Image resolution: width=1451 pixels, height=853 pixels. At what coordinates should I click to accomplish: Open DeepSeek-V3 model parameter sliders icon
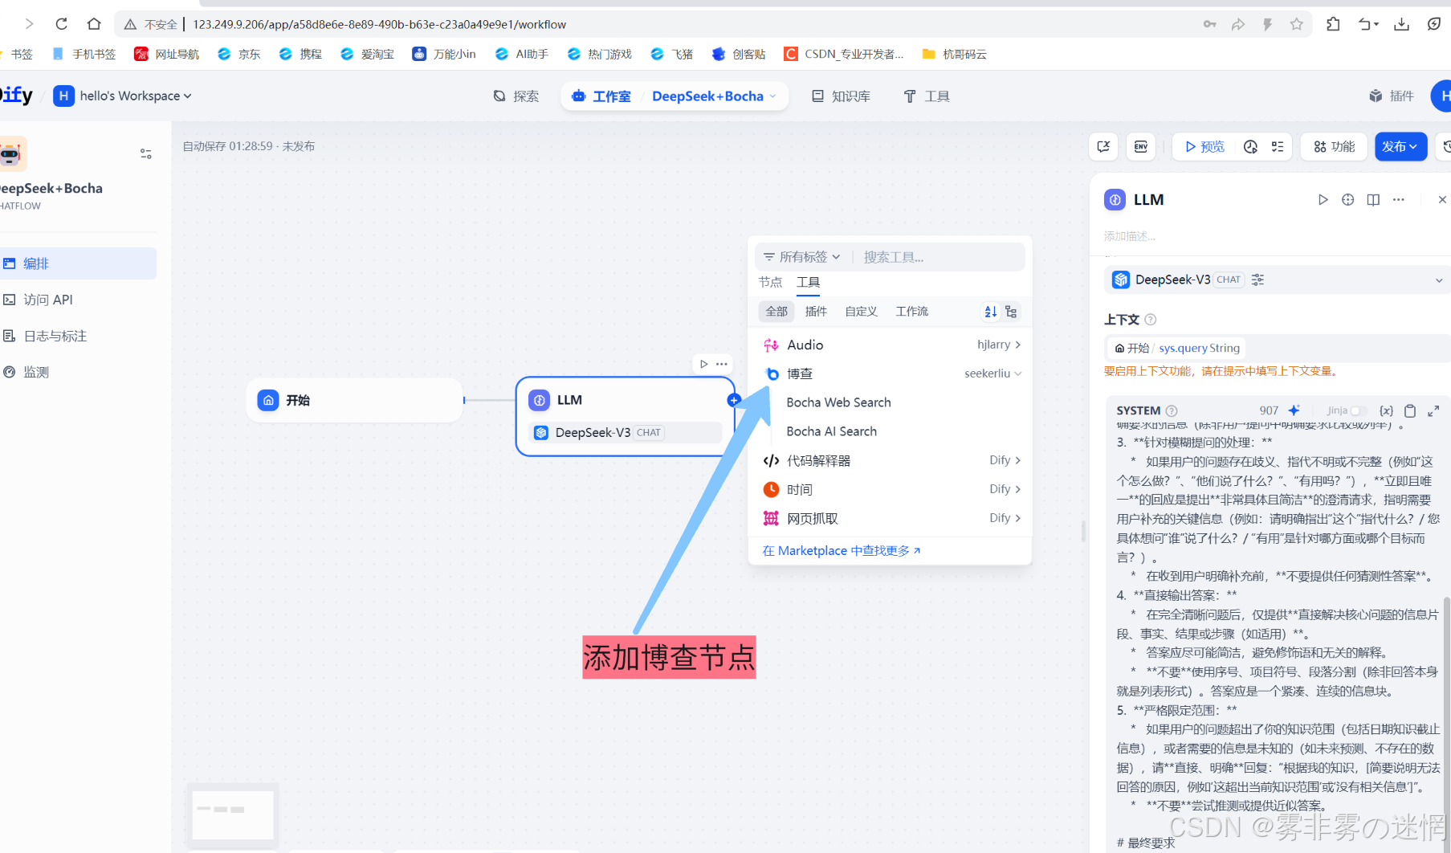click(1257, 280)
